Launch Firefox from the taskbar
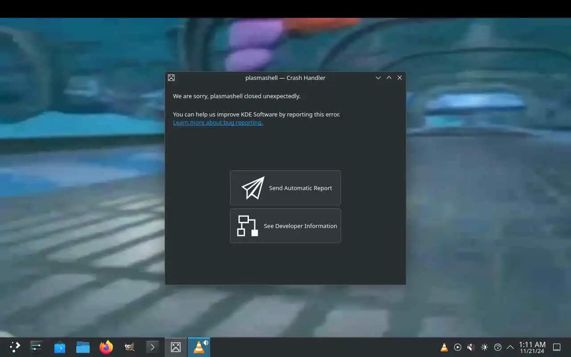Screen dimensions: 571x357 pos(106,347)
